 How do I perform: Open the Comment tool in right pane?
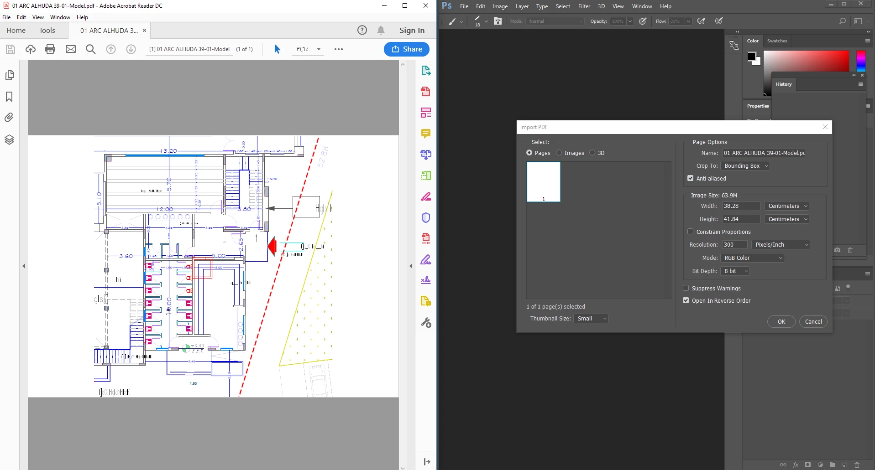tap(426, 134)
